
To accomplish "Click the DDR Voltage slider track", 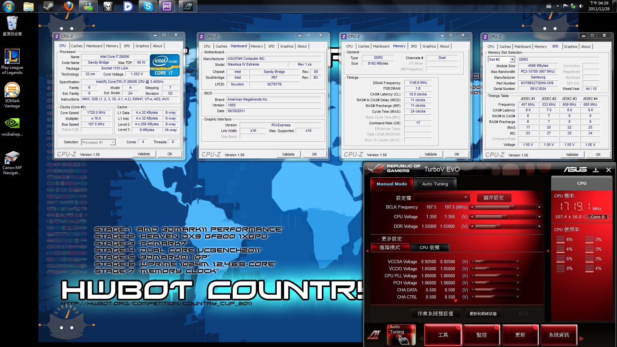I will [x=506, y=227].
